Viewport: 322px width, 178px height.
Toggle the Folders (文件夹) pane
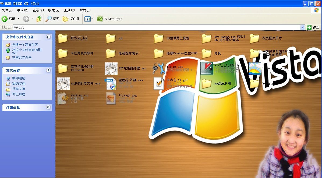(71, 19)
